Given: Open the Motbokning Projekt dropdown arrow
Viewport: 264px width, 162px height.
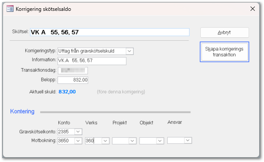Looking at the screenshot, I should 132,141.
